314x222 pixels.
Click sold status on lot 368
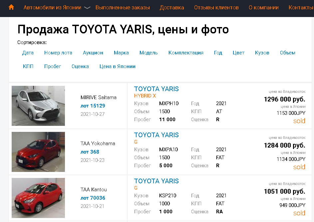(x=299, y=167)
